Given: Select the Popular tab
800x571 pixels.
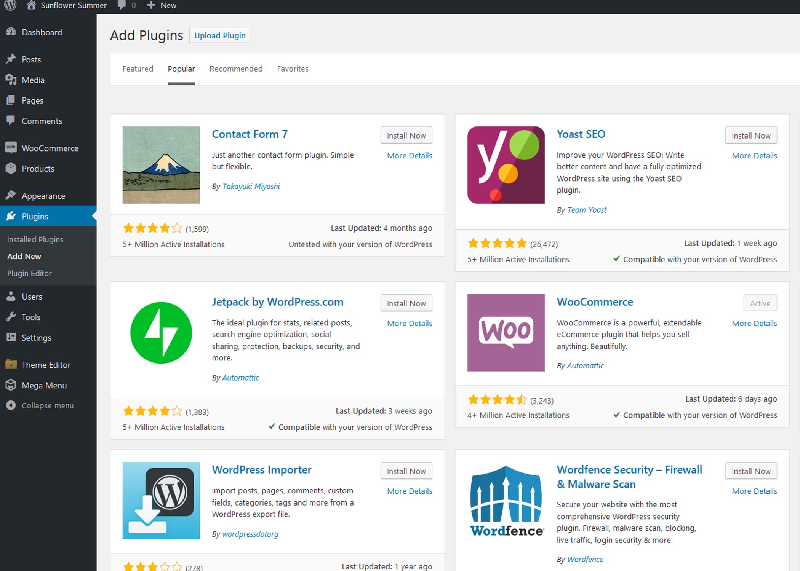Looking at the screenshot, I should pos(181,69).
